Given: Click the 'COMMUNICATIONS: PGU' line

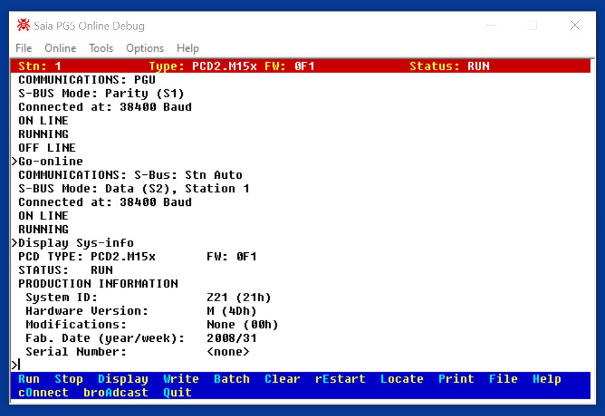Looking at the screenshot, I should click(87, 80).
